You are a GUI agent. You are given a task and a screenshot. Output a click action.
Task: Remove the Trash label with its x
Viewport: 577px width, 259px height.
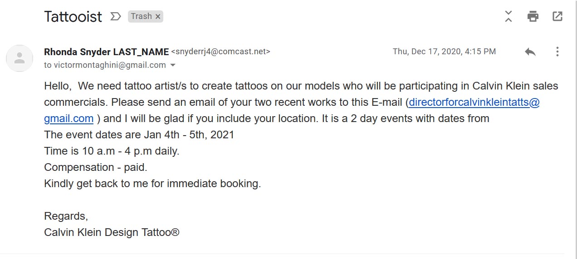click(158, 17)
